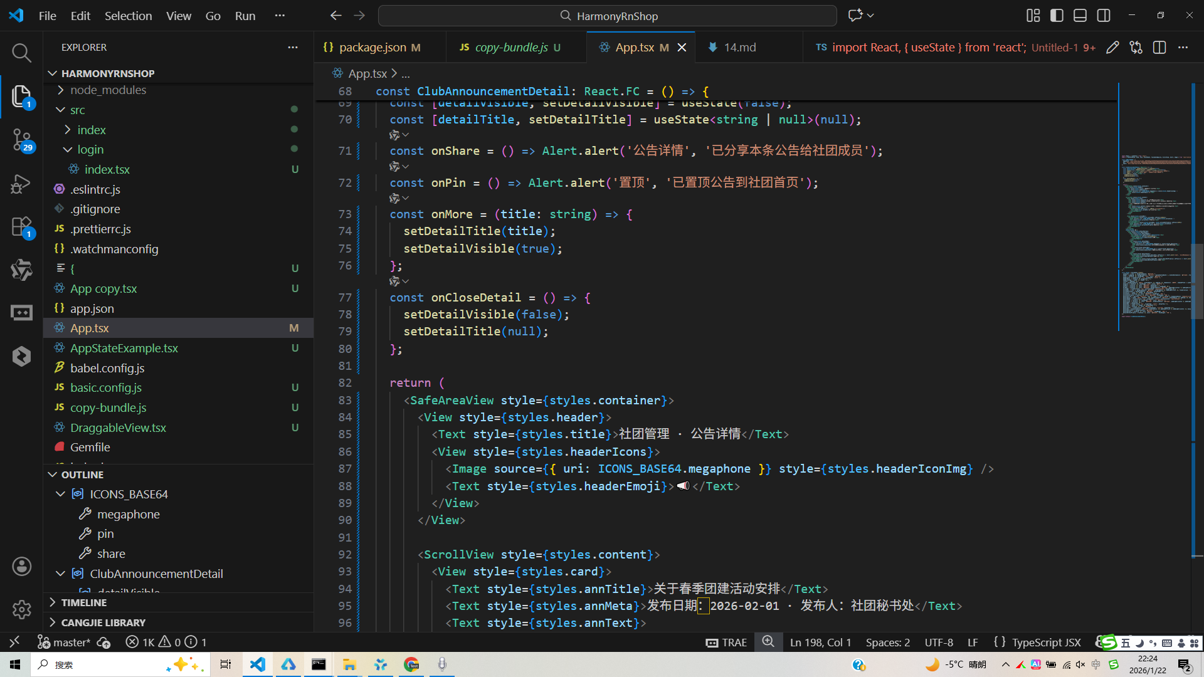
Task: Switch to the copy-bundle.js tab
Action: tap(511, 48)
